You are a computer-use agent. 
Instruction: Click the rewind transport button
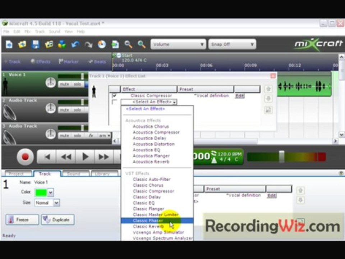pyautogui.click(x=66, y=157)
